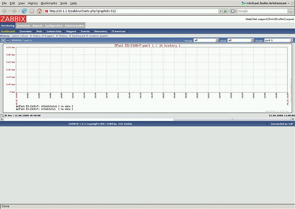The height and width of the screenshot is (209, 295).
Task: Switch to the Inventory tab
Action: [x=23, y=25]
